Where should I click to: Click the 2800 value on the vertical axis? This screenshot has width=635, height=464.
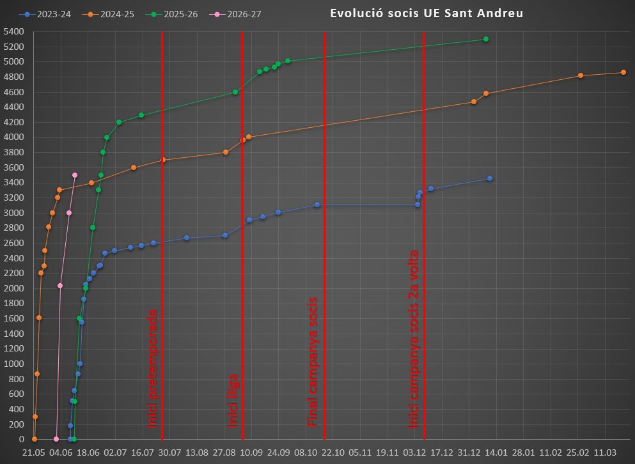coord(14,228)
